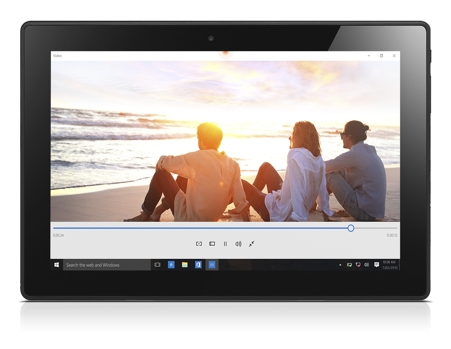Screen dimensions: 451x349
Task: Show hidden system tray icons
Action: [340, 265]
